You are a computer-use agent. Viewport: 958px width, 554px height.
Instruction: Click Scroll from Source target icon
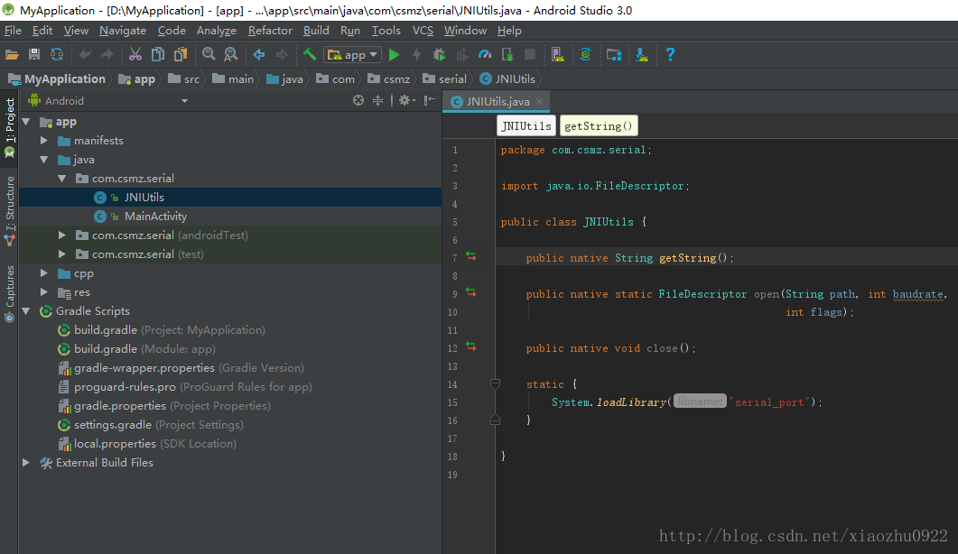coord(358,100)
